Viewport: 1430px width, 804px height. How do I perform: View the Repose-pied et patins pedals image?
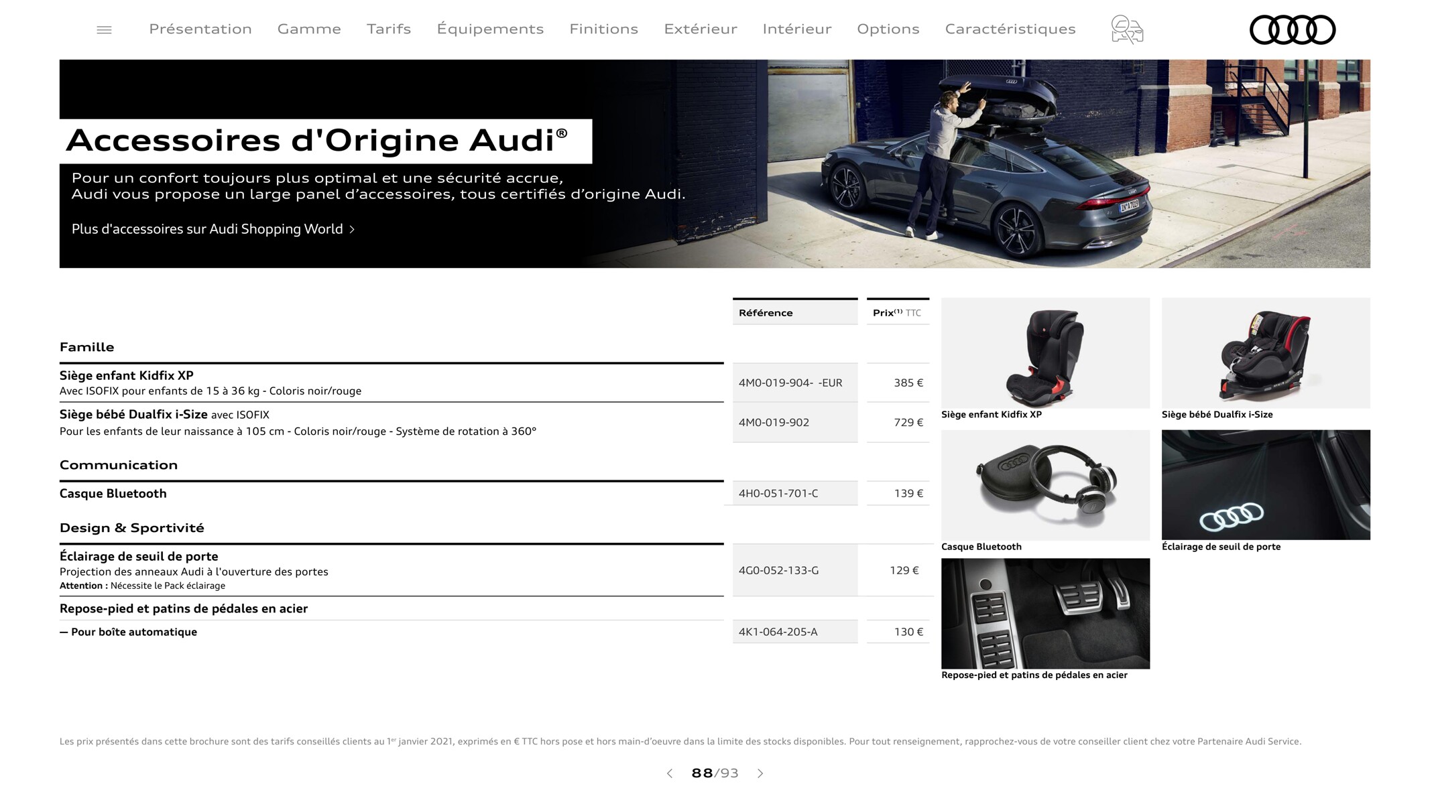(1045, 614)
